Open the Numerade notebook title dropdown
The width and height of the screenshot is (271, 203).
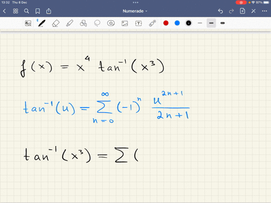(135, 11)
